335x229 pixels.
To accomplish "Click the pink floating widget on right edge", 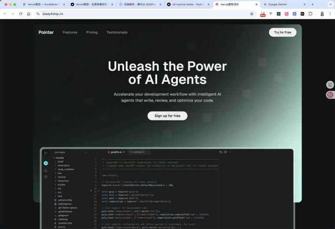I will tap(330, 95).
